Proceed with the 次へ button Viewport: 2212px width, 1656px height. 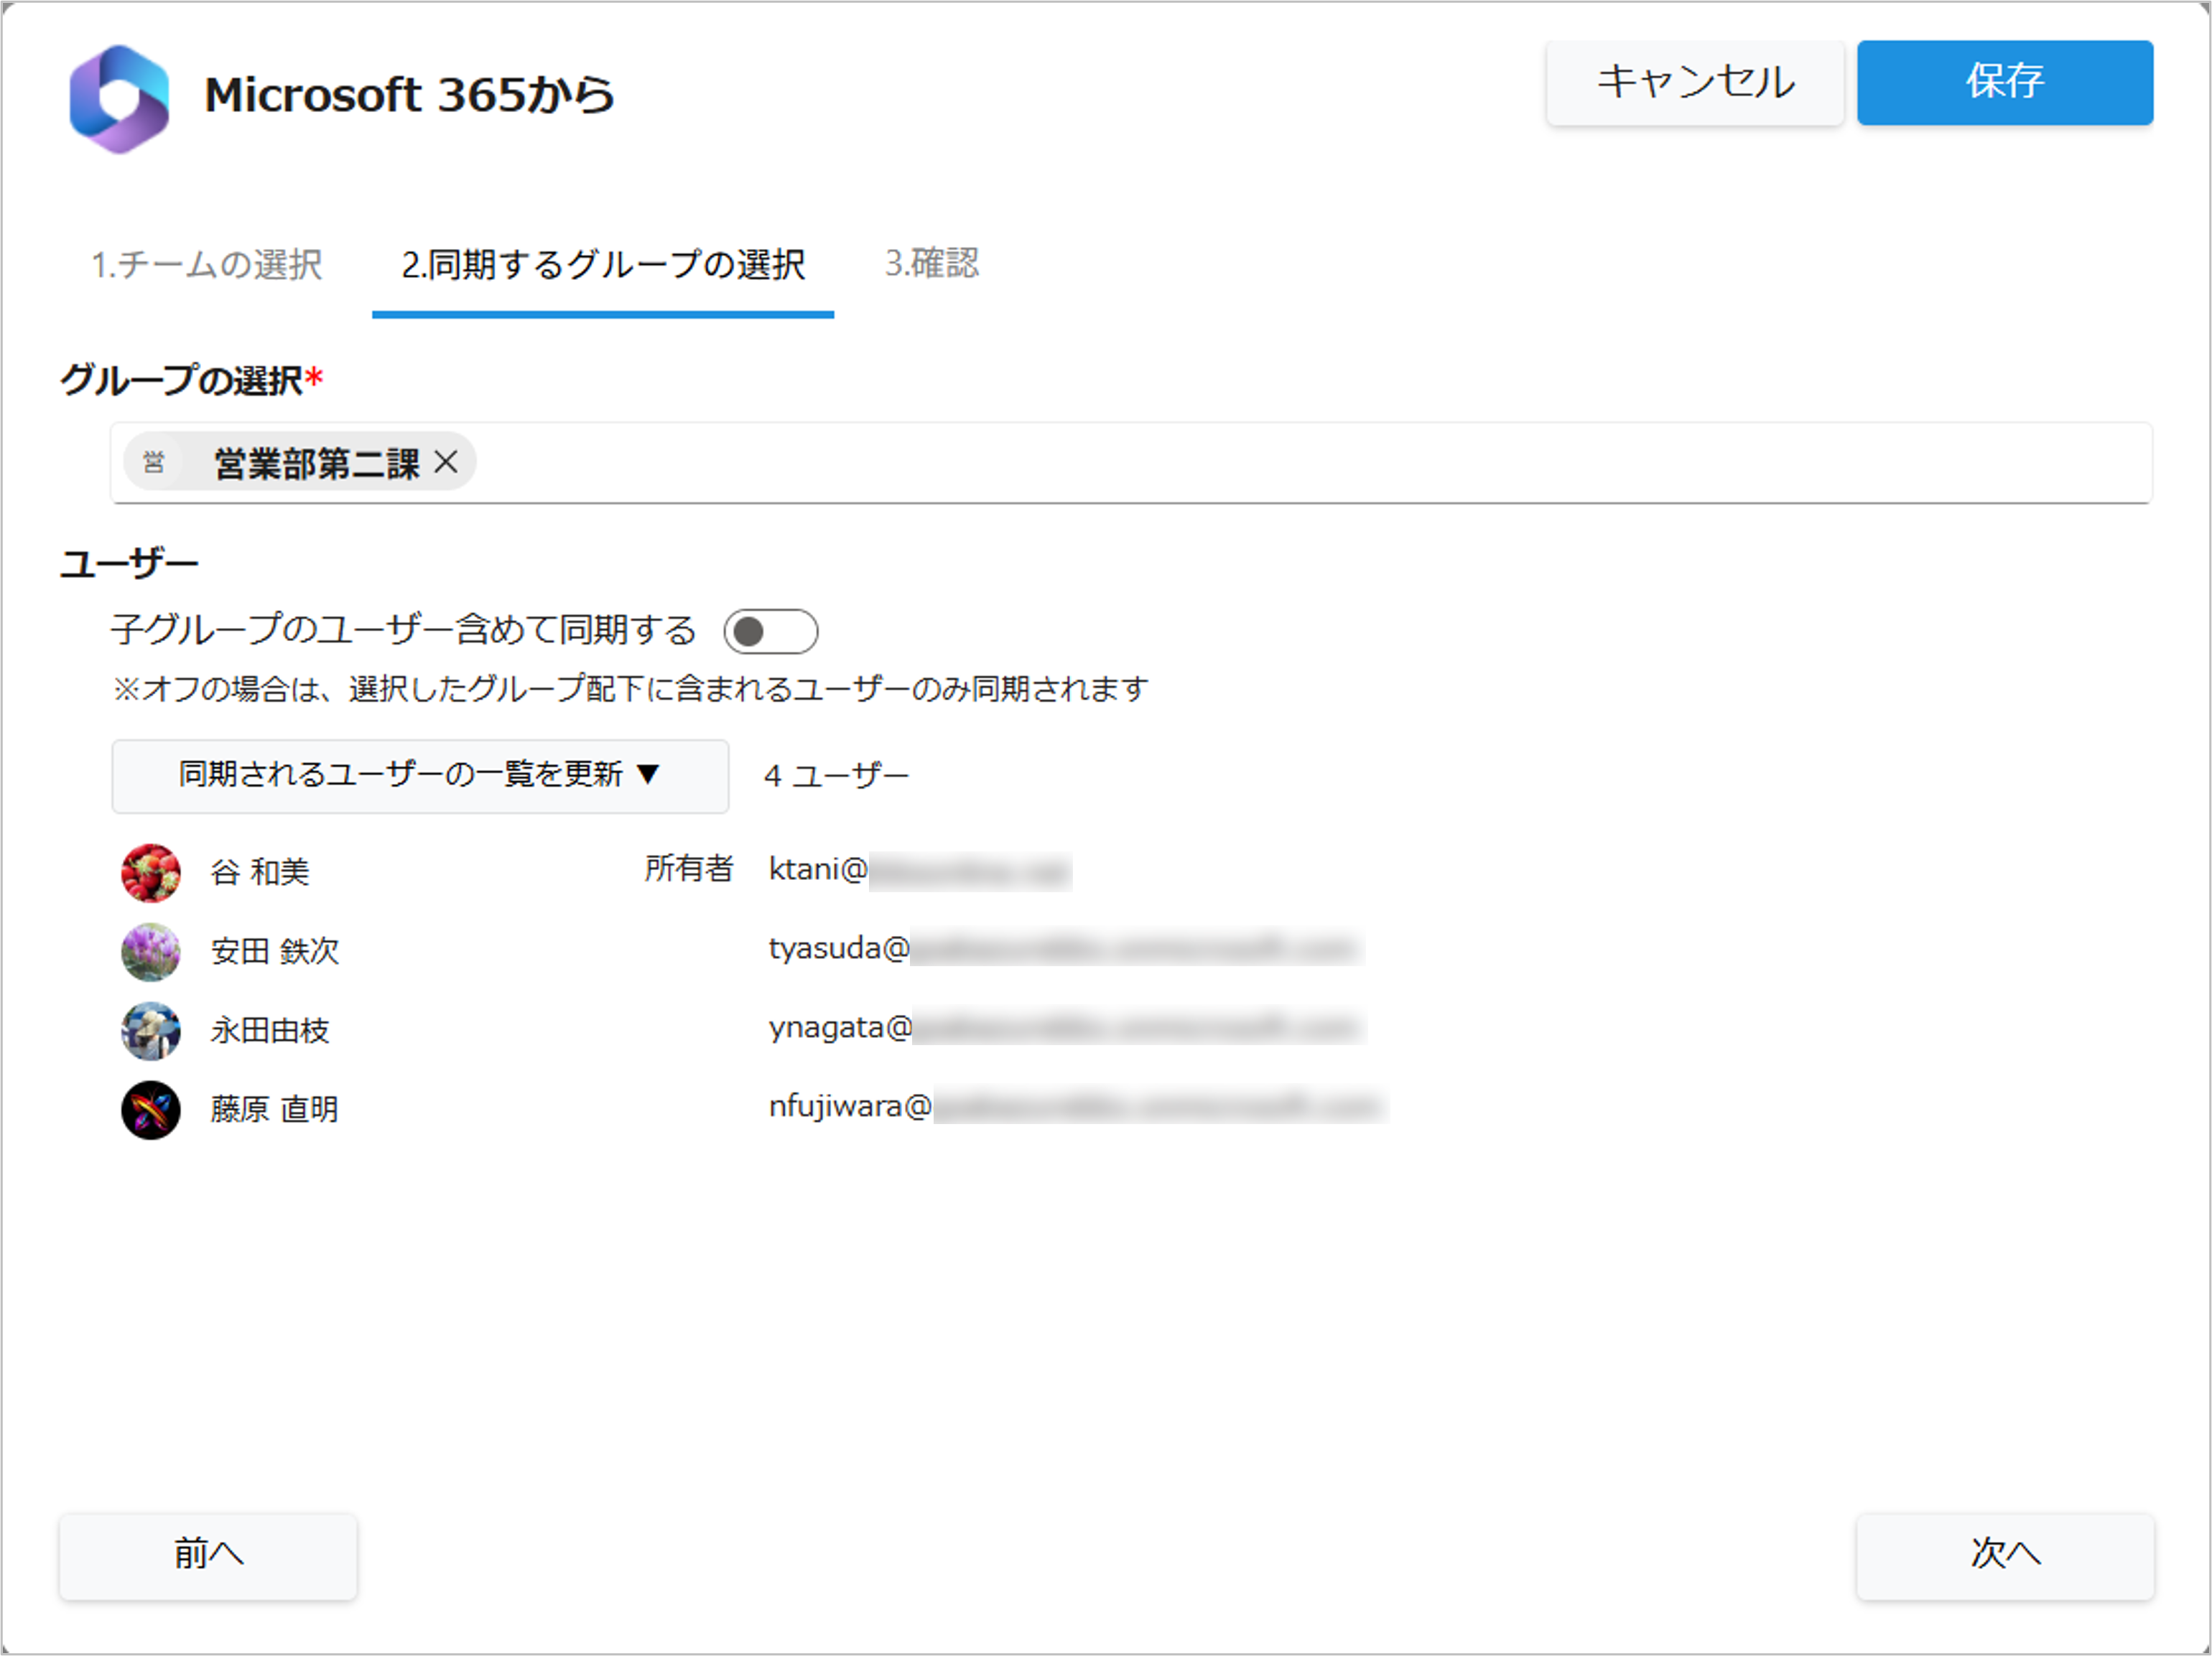click(x=2004, y=1555)
